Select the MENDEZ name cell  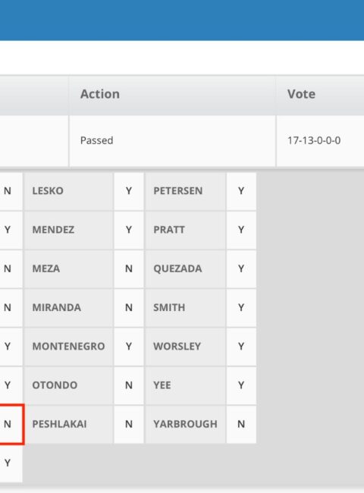point(68,230)
